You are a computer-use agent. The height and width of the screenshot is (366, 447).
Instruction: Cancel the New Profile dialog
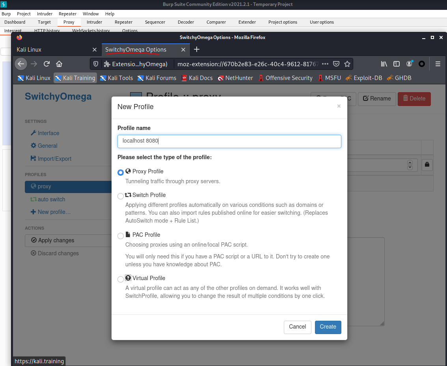(297, 327)
